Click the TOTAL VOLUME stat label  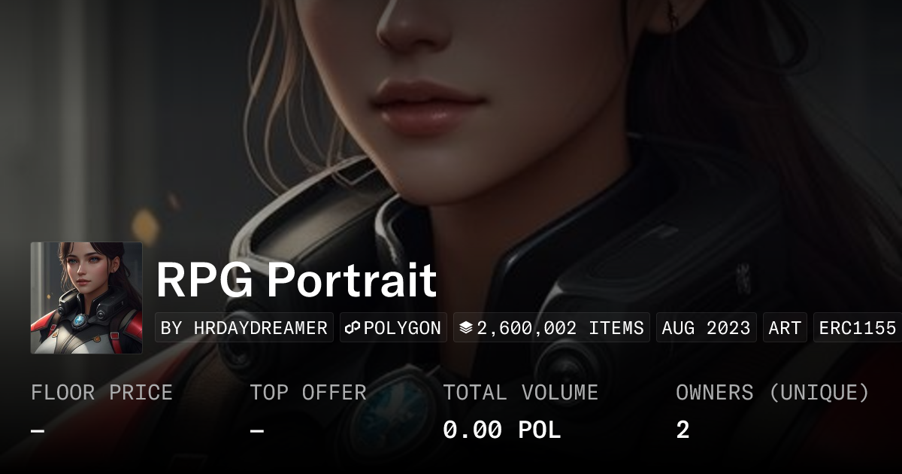point(521,393)
